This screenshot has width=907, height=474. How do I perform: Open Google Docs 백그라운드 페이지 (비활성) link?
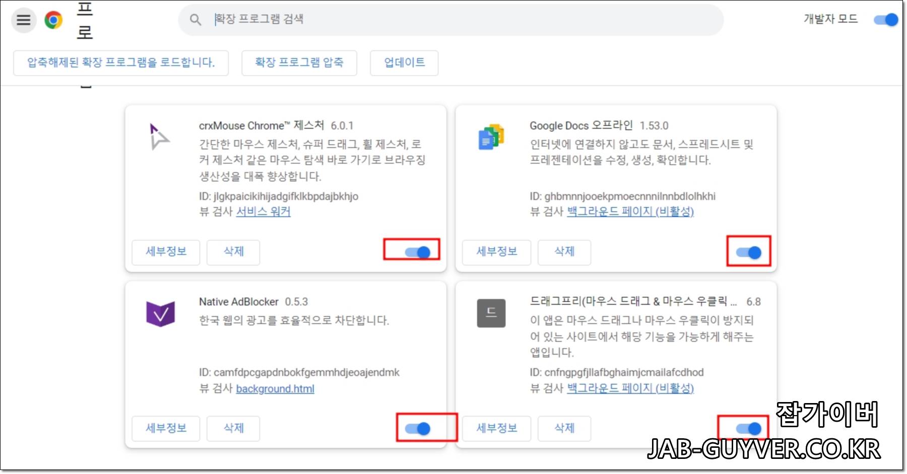pos(630,211)
